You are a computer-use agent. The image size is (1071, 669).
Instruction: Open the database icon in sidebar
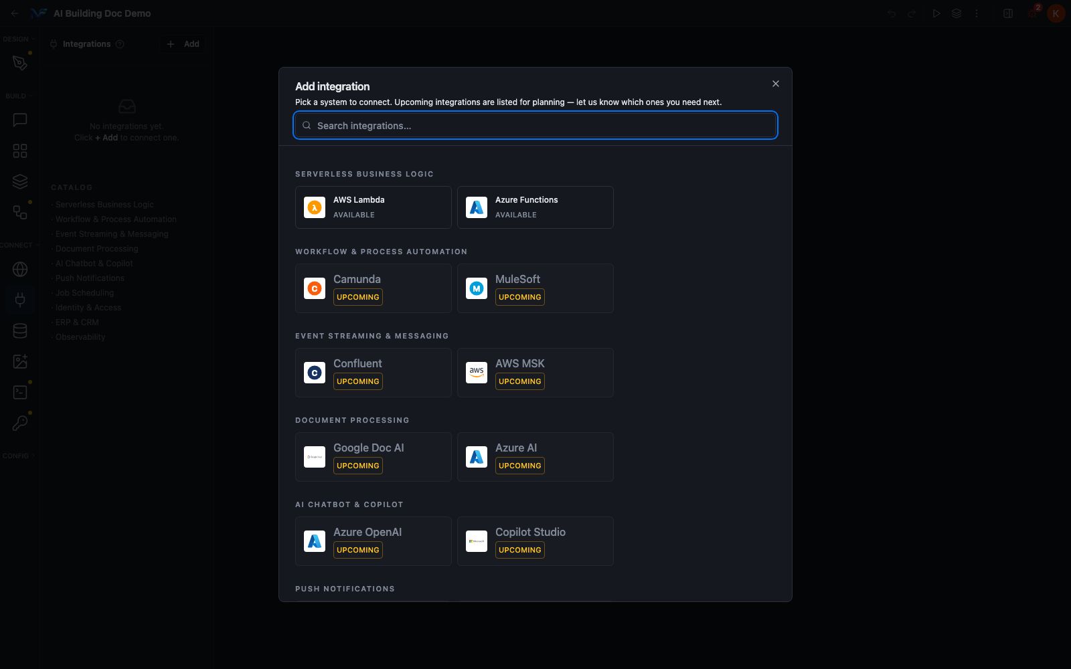20,330
